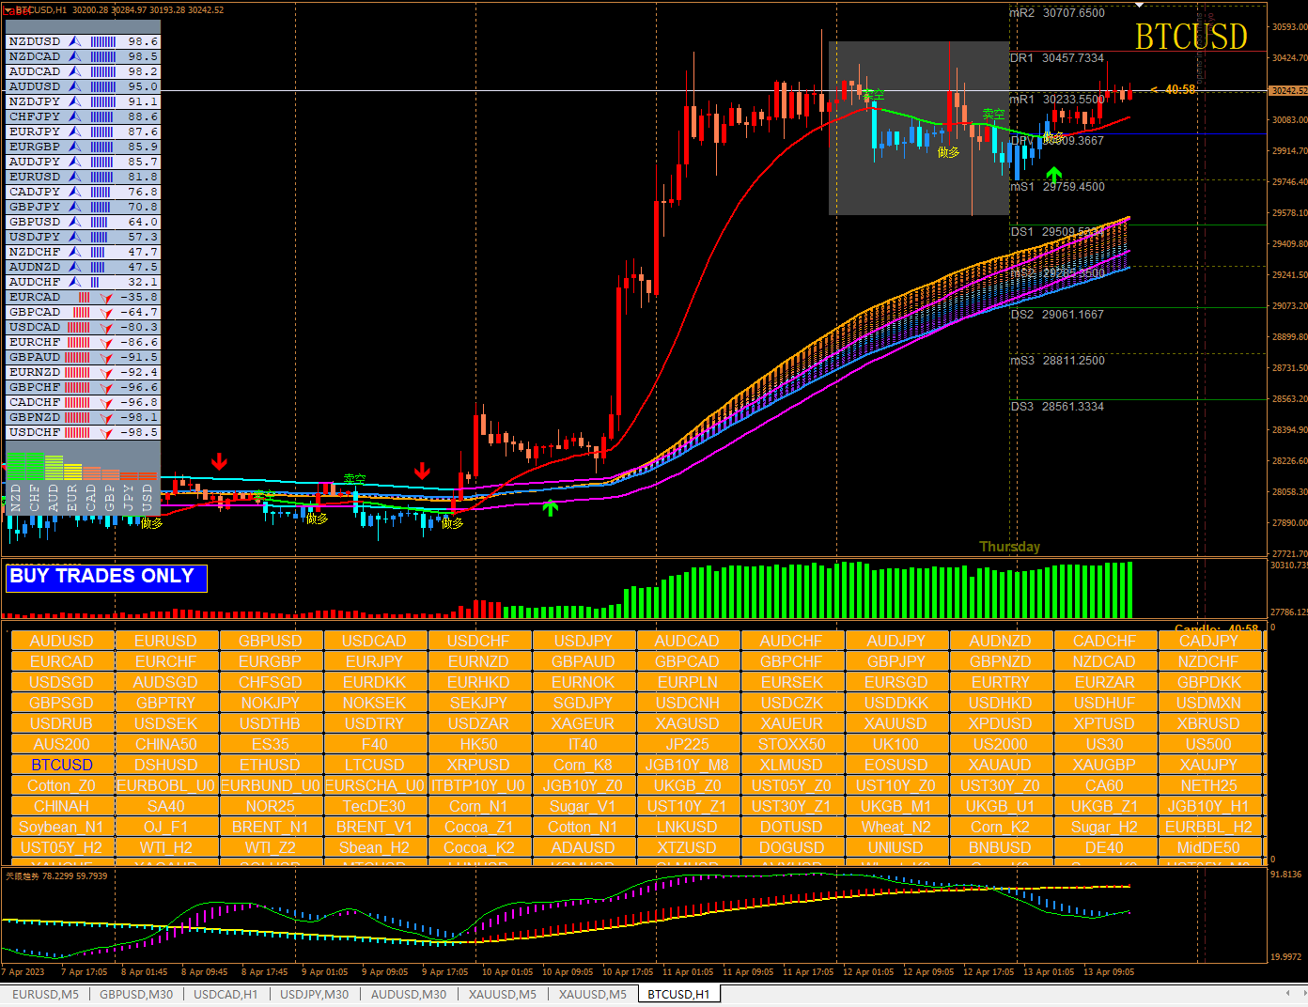Click the scroll chart tabs left arrow

click(x=1287, y=993)
